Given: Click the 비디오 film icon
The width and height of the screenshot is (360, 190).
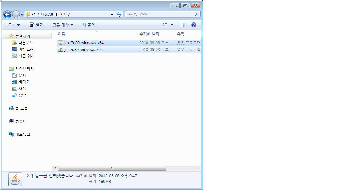Looking at the screenshot, I should point(14,82).
